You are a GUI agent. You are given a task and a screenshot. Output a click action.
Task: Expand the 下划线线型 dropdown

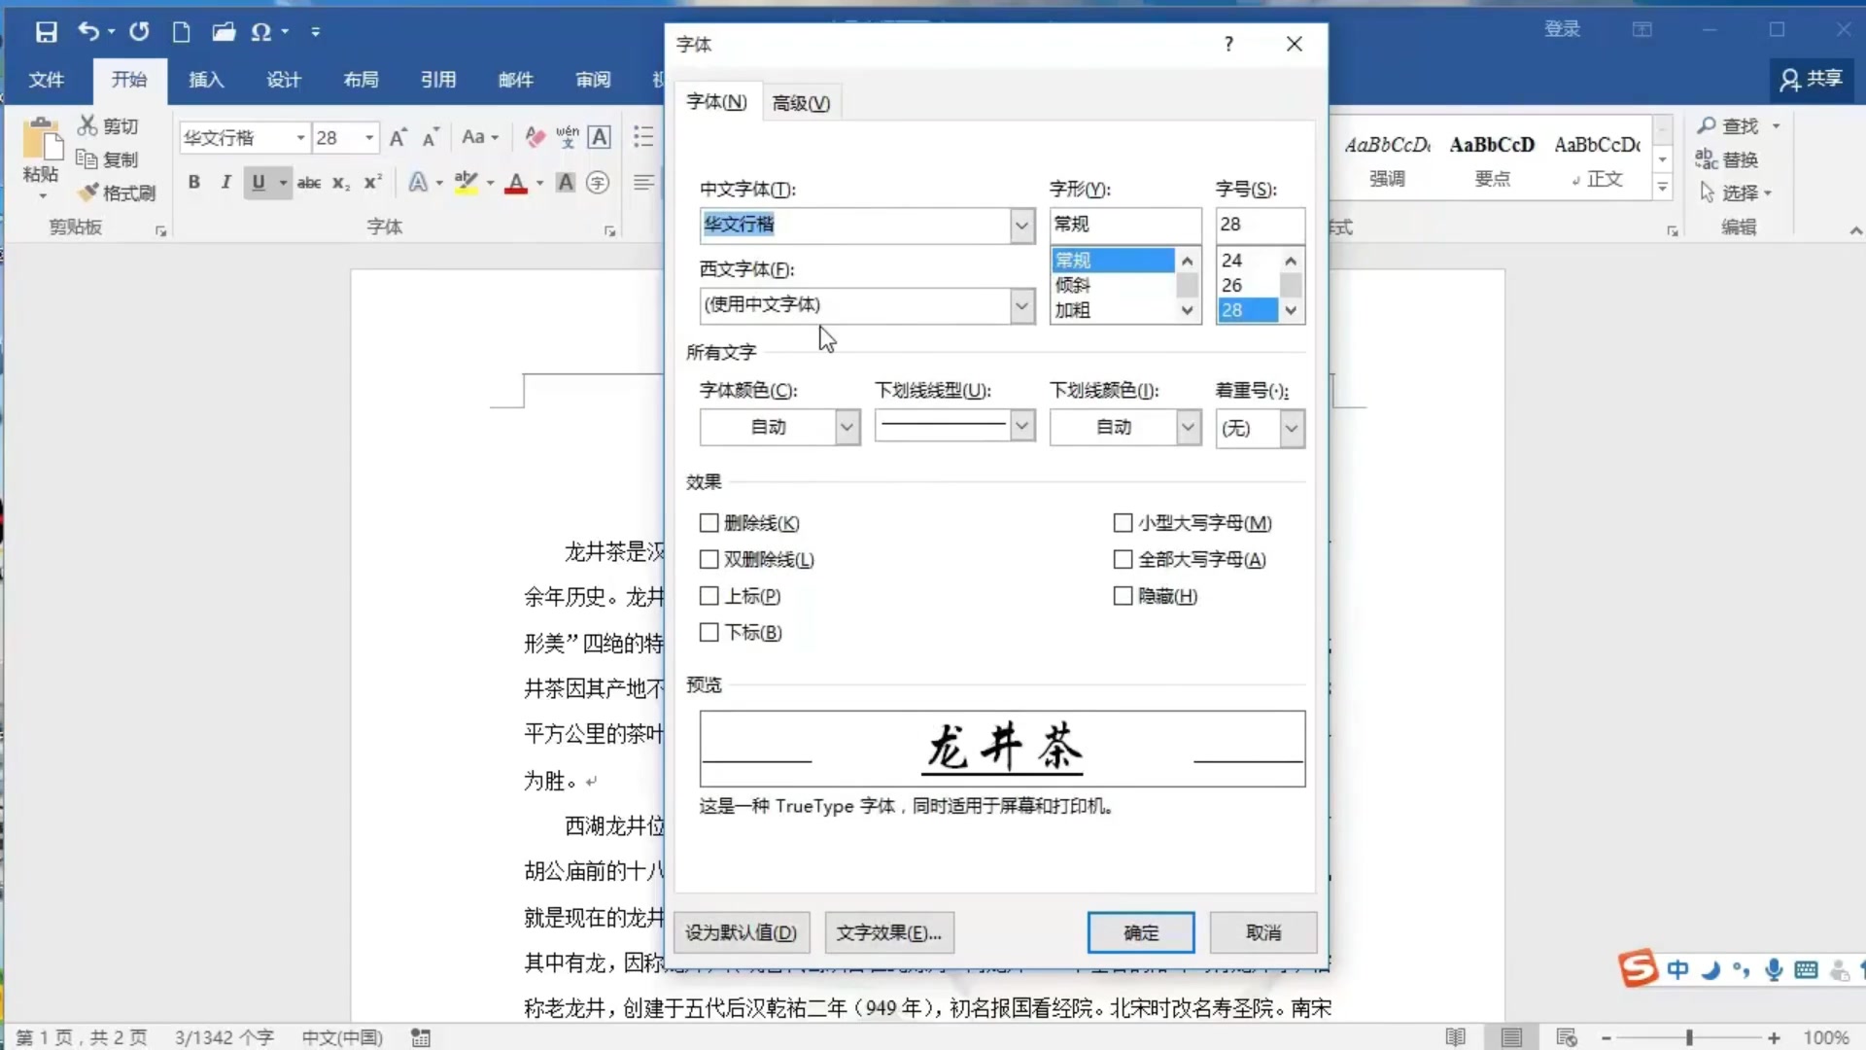coord(1020,427)
